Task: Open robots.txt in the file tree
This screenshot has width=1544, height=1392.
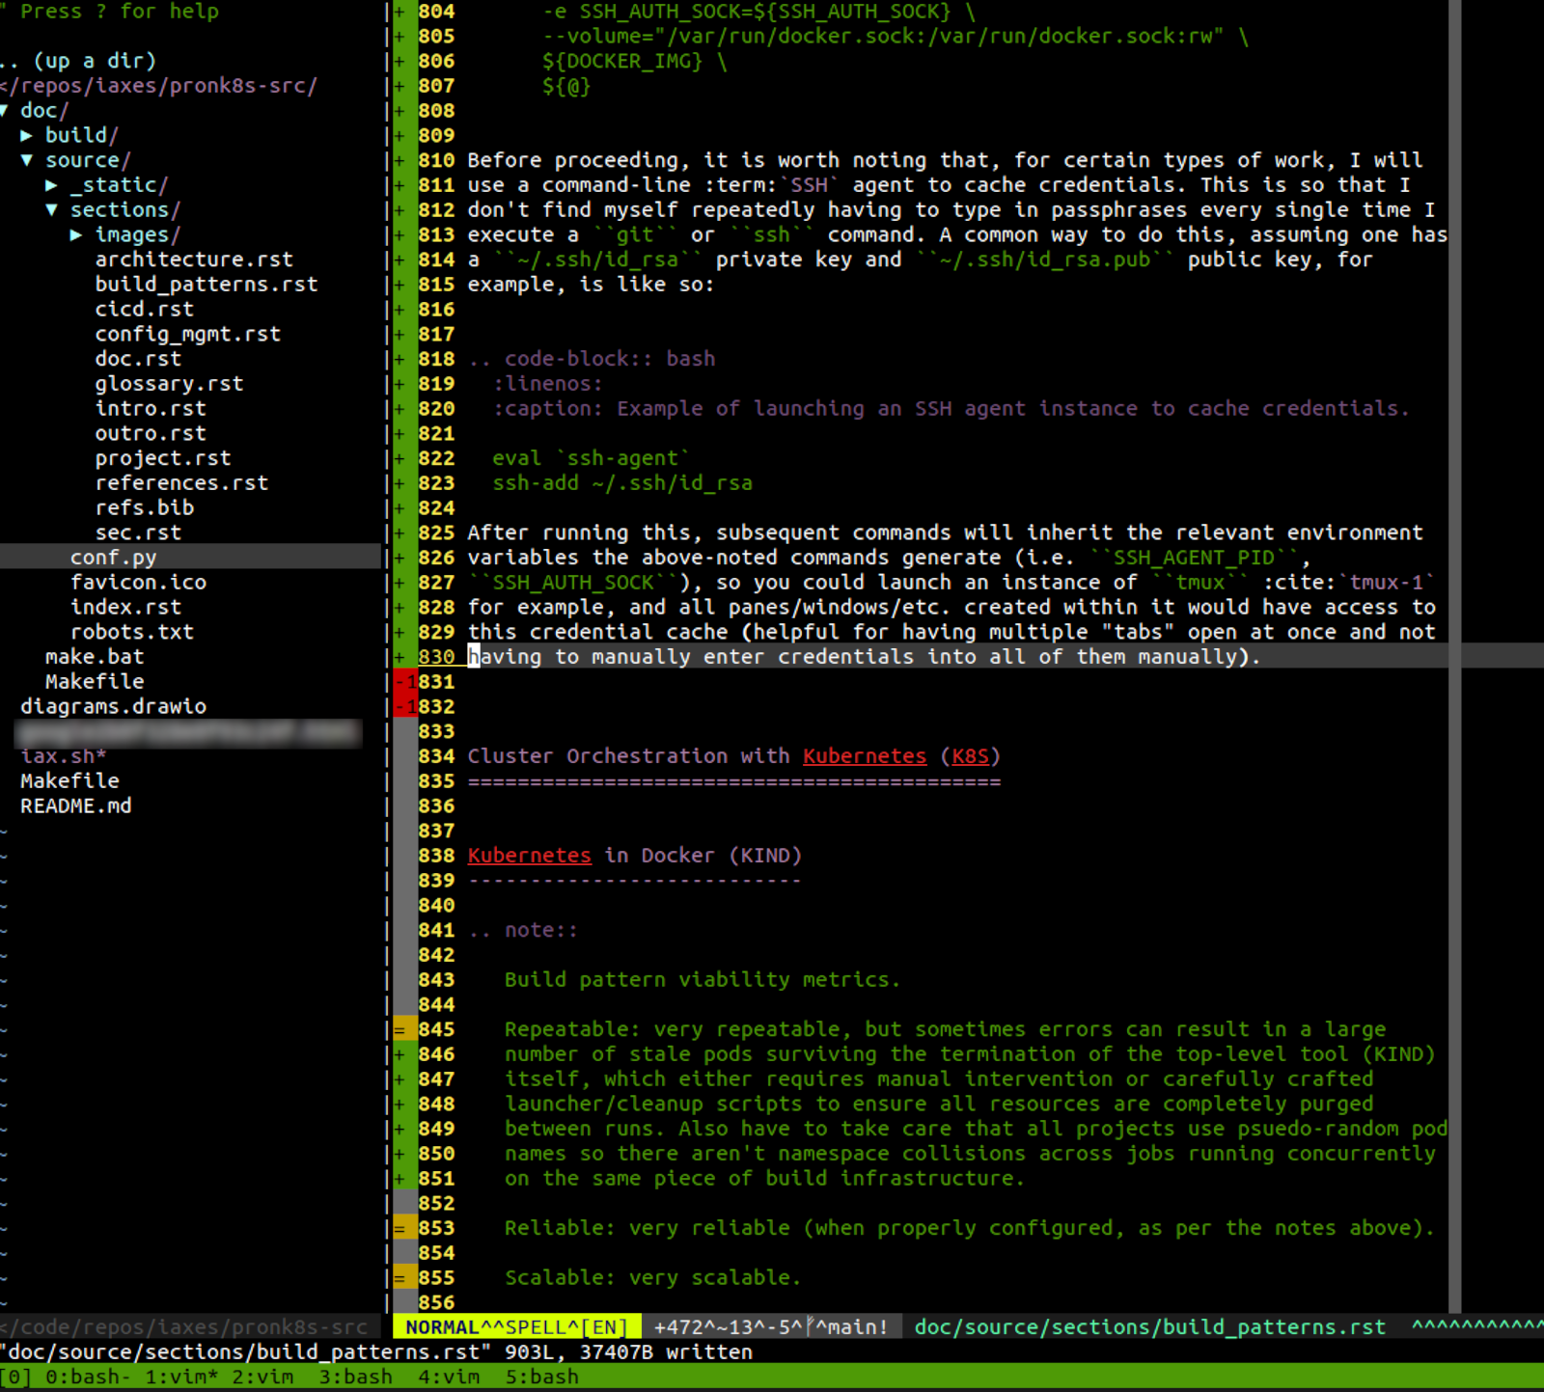Action: 132,633
